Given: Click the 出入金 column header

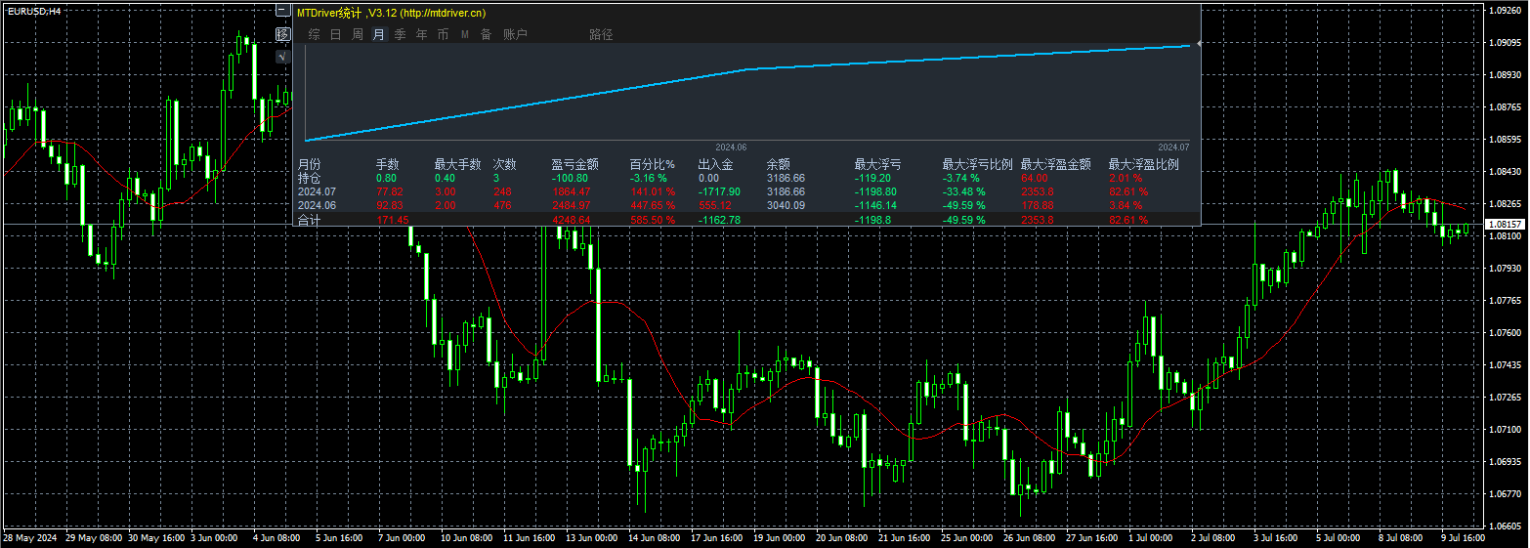Looking at the screenshot, I should (x=715, y=165).
